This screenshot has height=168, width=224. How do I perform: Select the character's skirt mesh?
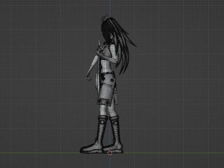(x=107, y=90)
